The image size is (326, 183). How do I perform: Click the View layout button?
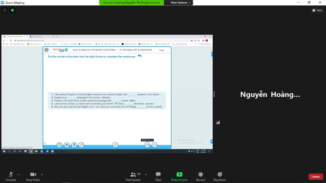(317, 10)
